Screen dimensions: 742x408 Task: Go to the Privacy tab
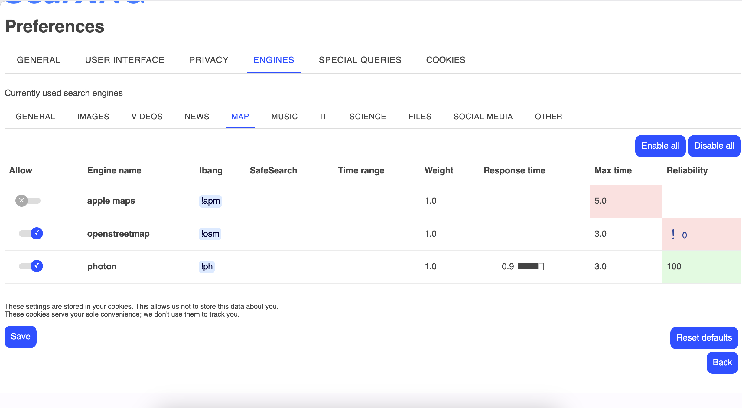tap(209, 60)
